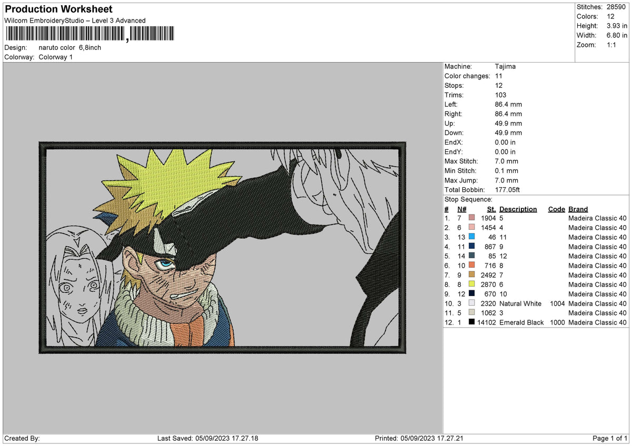Click 'Madeira Classic 40' in the Emerald Black row
The height and width of the screenshot is (446, 632).
point(598,322)
